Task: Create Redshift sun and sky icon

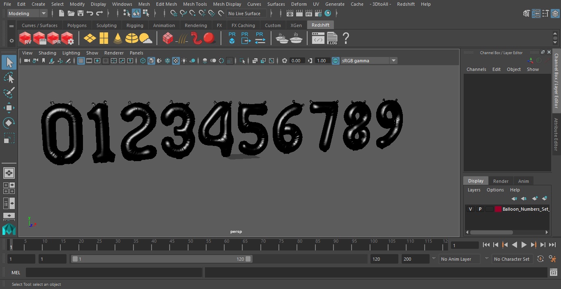Action: (145, 39)
